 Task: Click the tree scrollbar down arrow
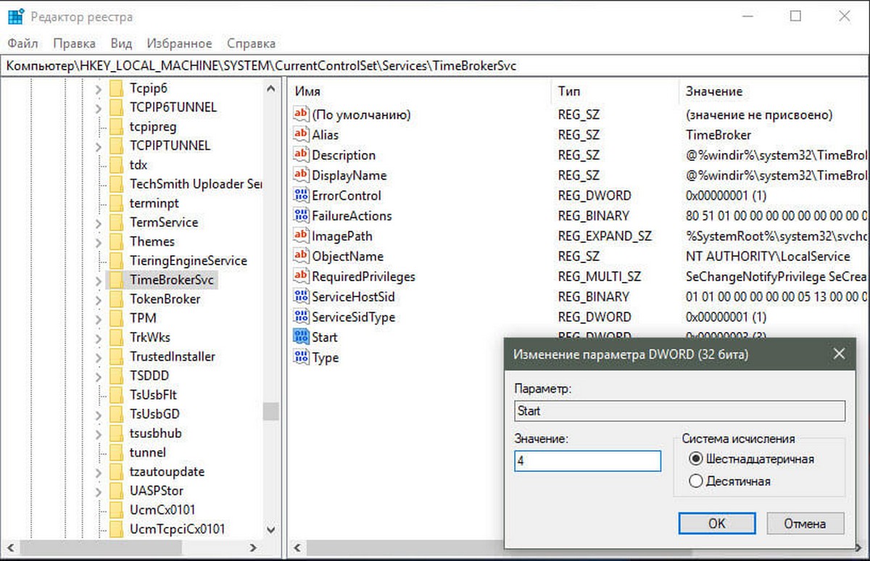(x=271, y=530)
